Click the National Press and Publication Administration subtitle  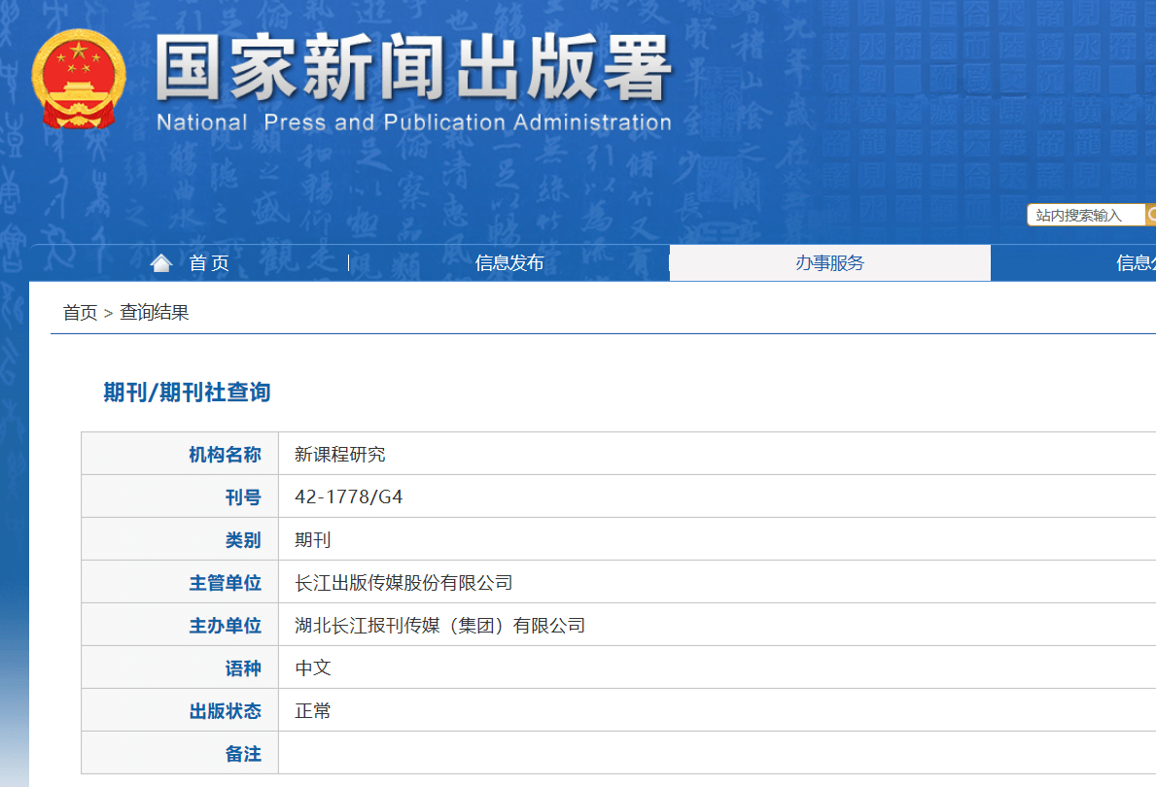click(x=413, y=122)
